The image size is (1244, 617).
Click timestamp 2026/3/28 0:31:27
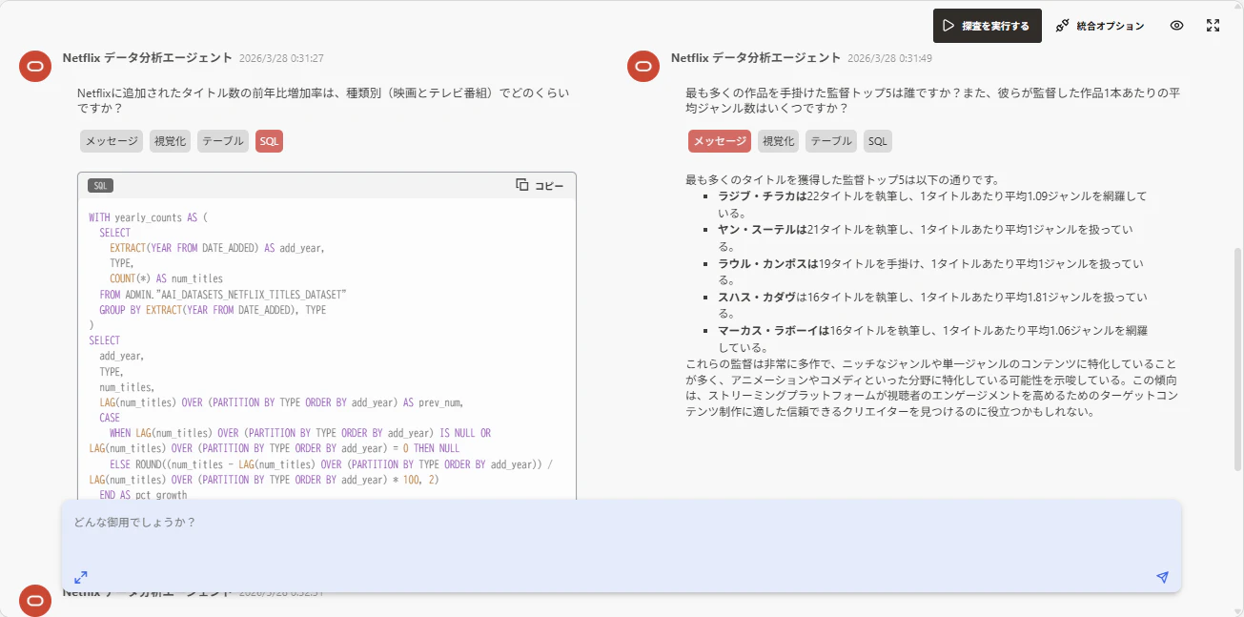[x=281, y=58]
